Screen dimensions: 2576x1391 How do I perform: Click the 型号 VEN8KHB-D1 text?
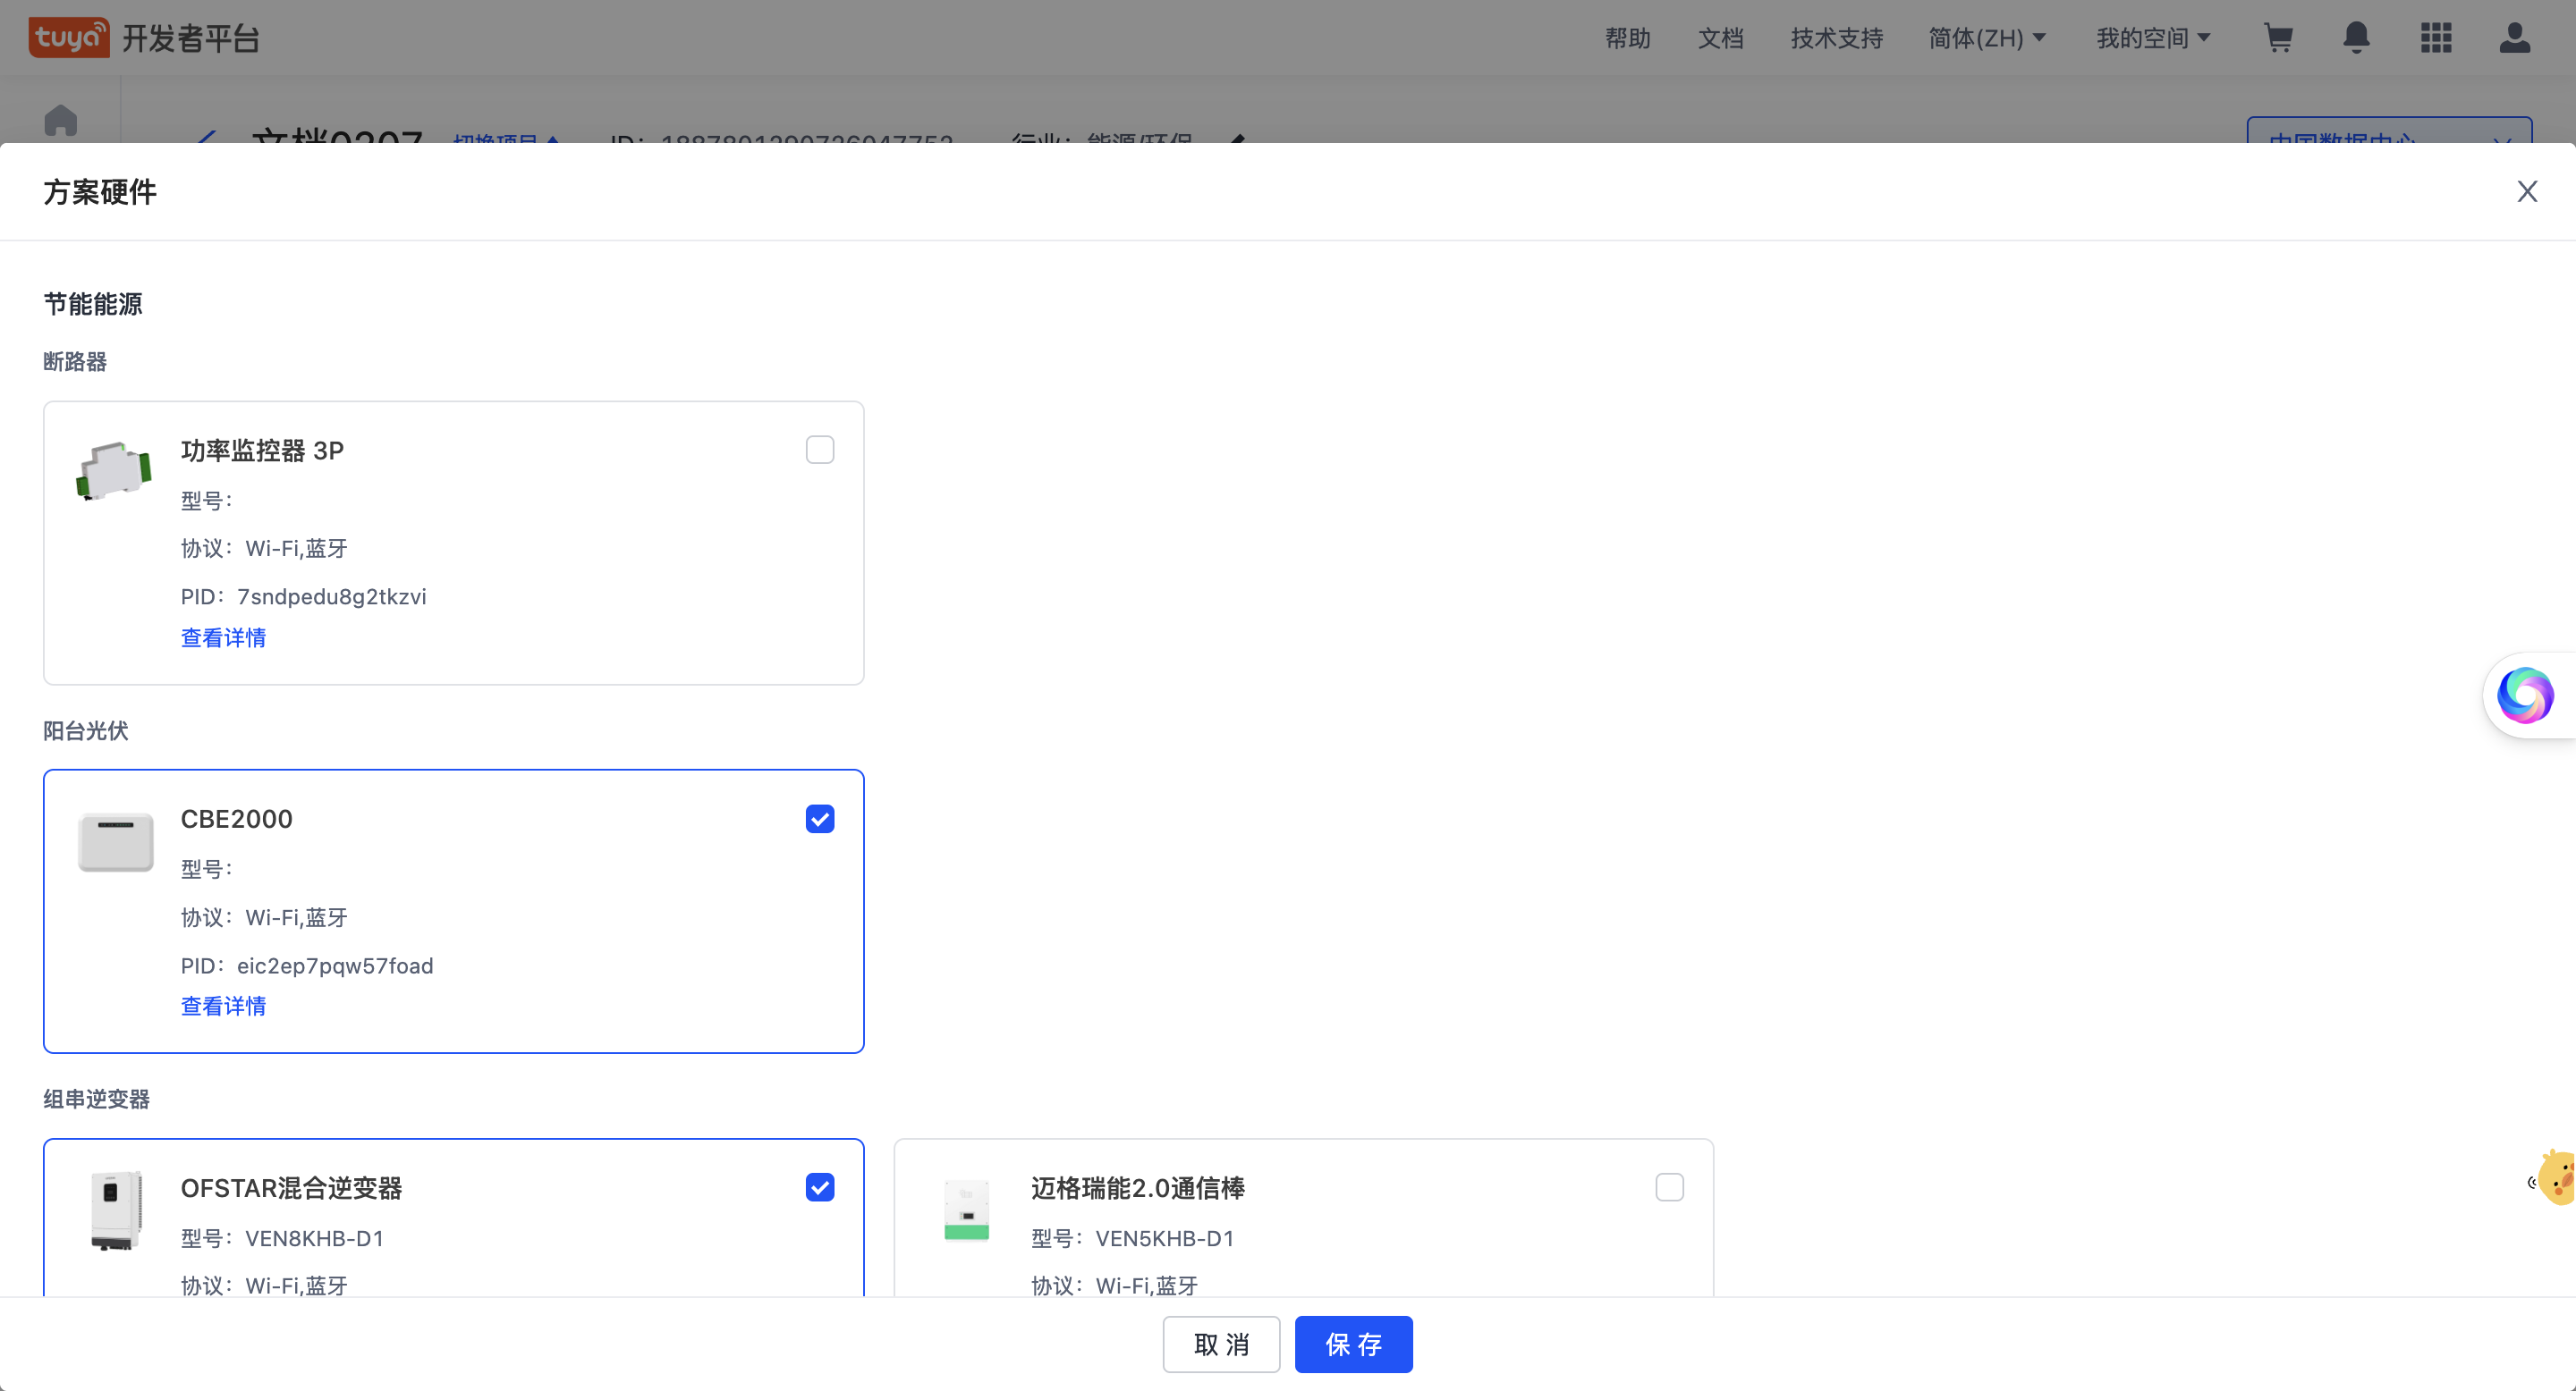(282, 1238)
